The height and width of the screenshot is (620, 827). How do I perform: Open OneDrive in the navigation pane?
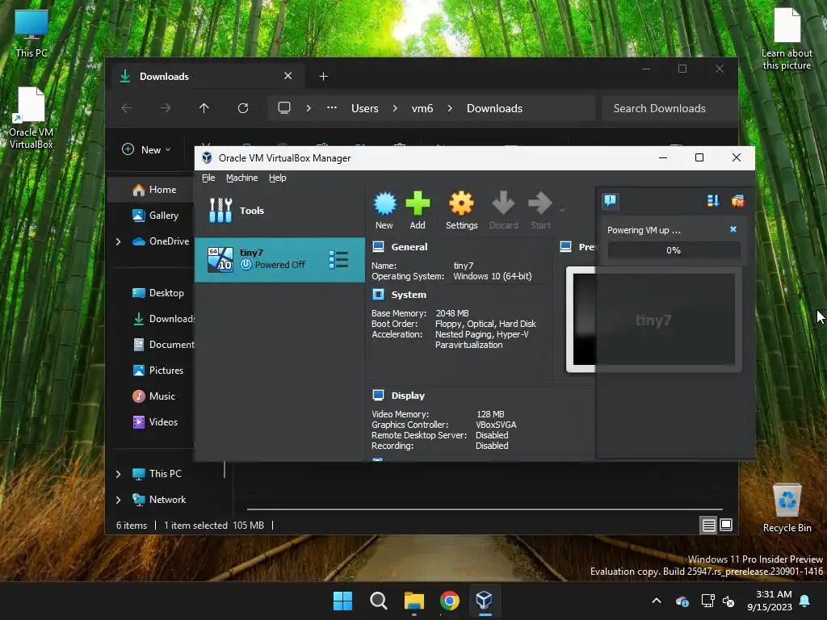161,241
